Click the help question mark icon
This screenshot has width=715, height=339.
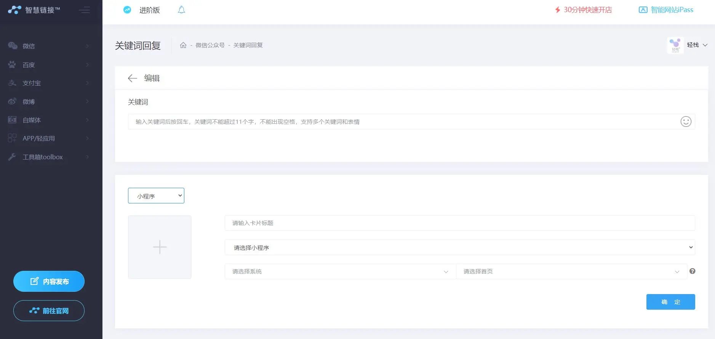[692, 271]
